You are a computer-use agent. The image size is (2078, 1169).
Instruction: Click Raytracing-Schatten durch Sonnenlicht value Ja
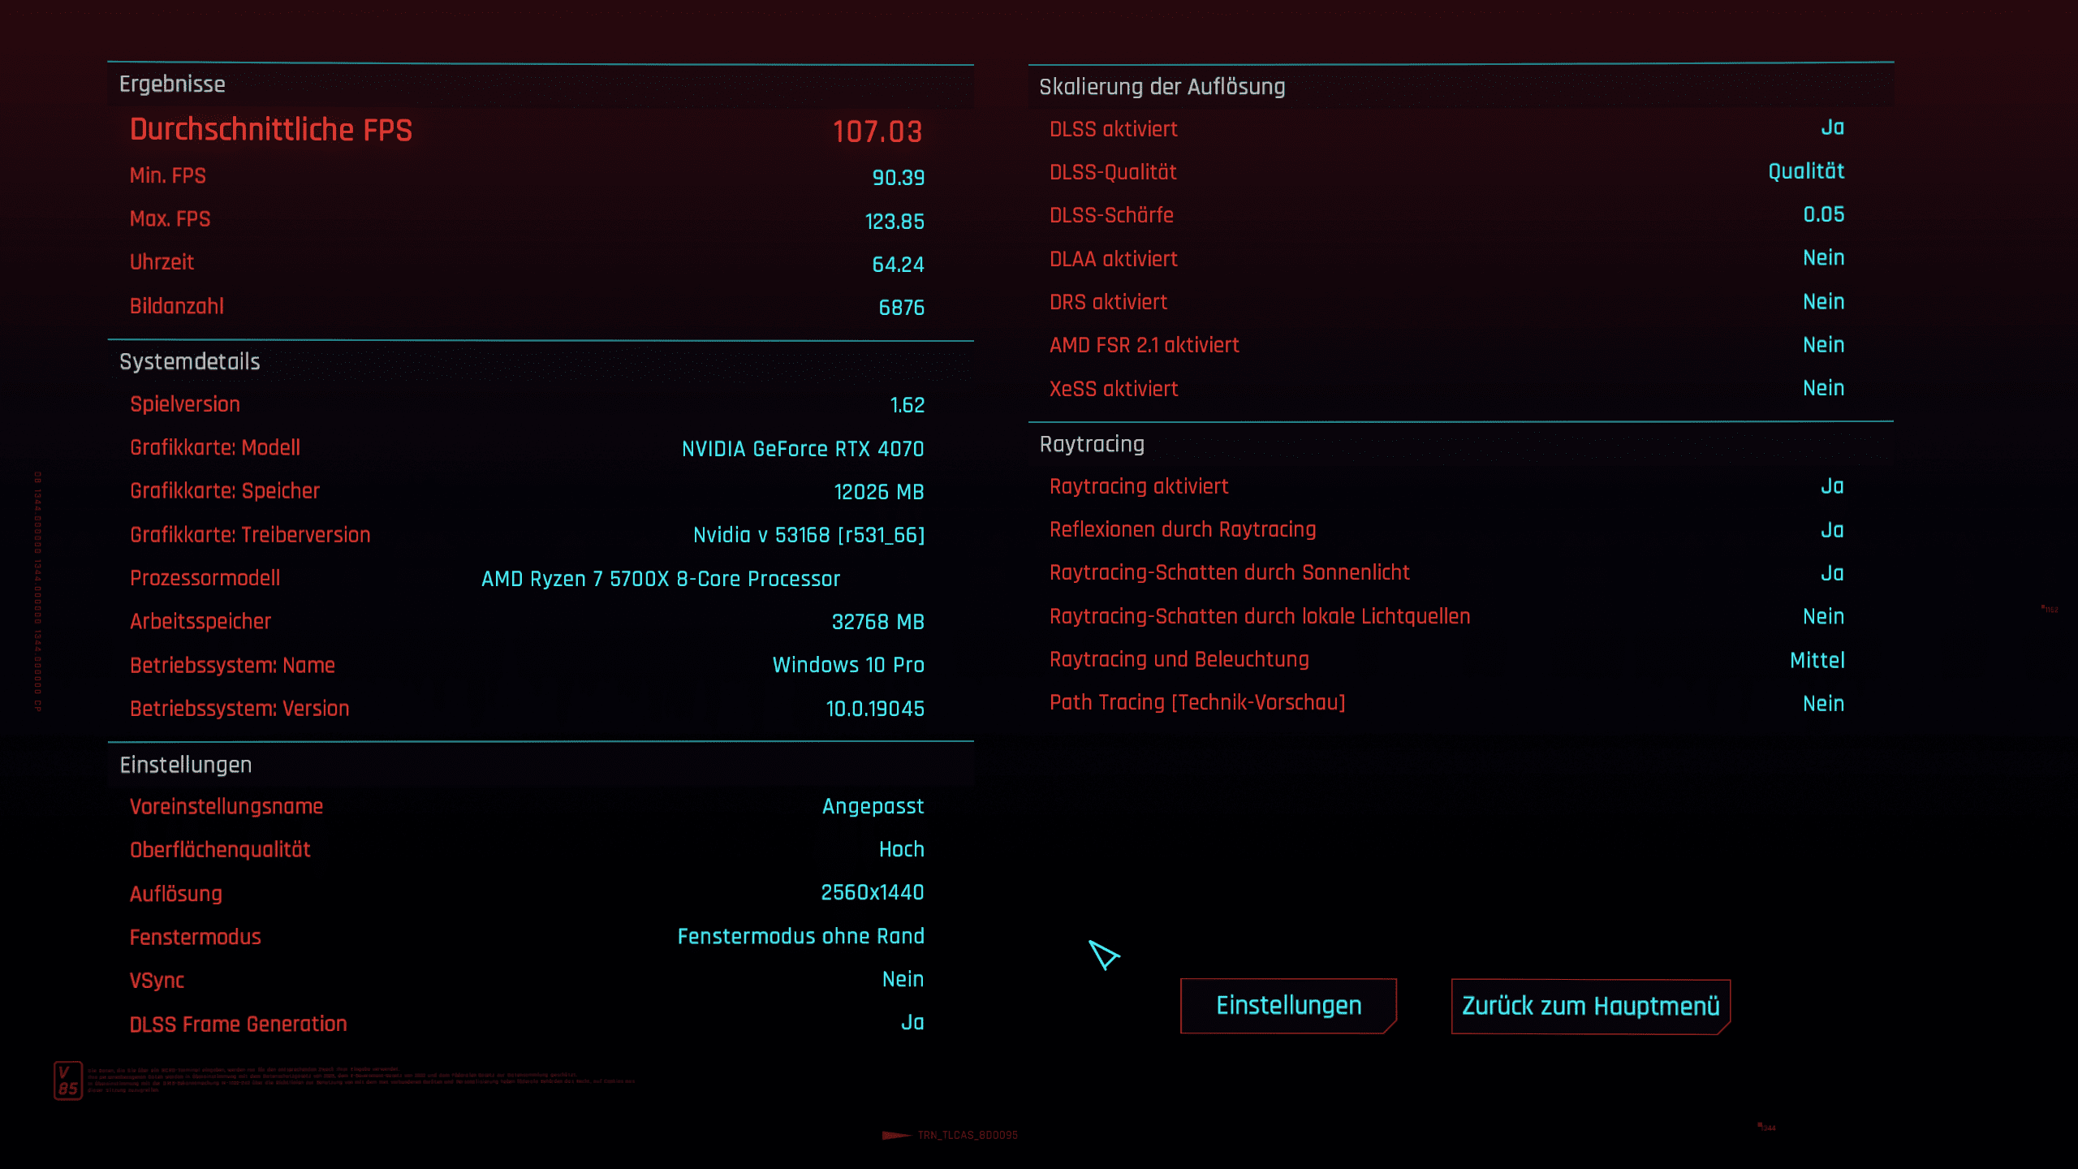1832,573
